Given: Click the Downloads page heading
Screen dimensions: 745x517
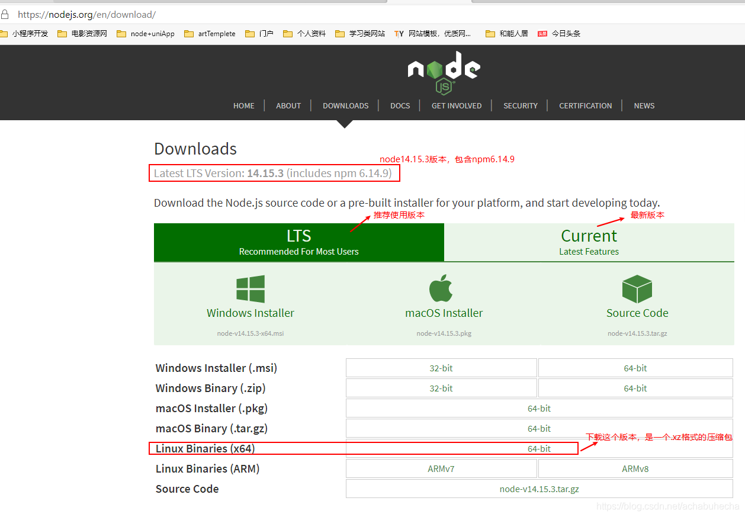Looking at the screenshot, I should pos(195,149).
